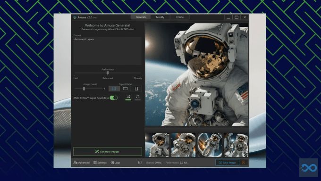This screenshot has height=181, width=321.
Task: Click inside the Prompt text box
Action: point(108,51)
